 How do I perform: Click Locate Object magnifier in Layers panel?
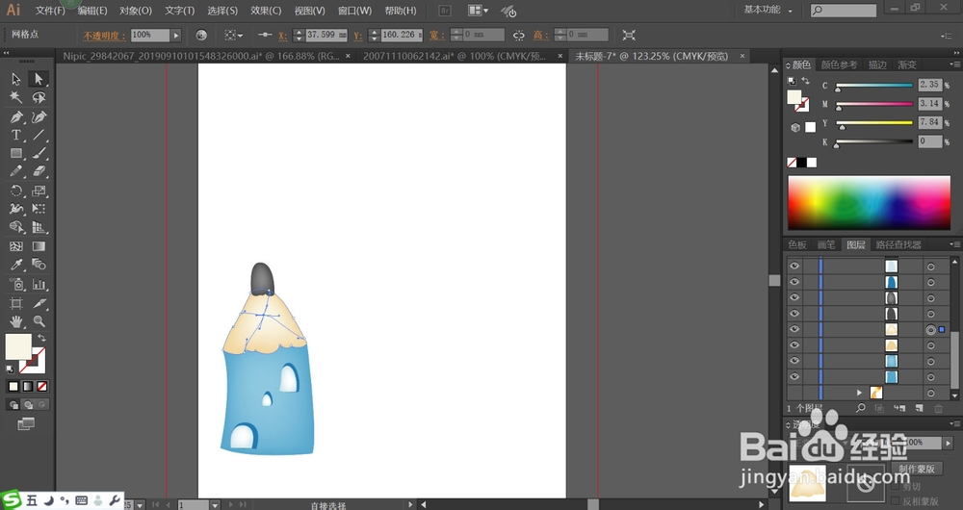pyautogui.click(x=860, y=408)
